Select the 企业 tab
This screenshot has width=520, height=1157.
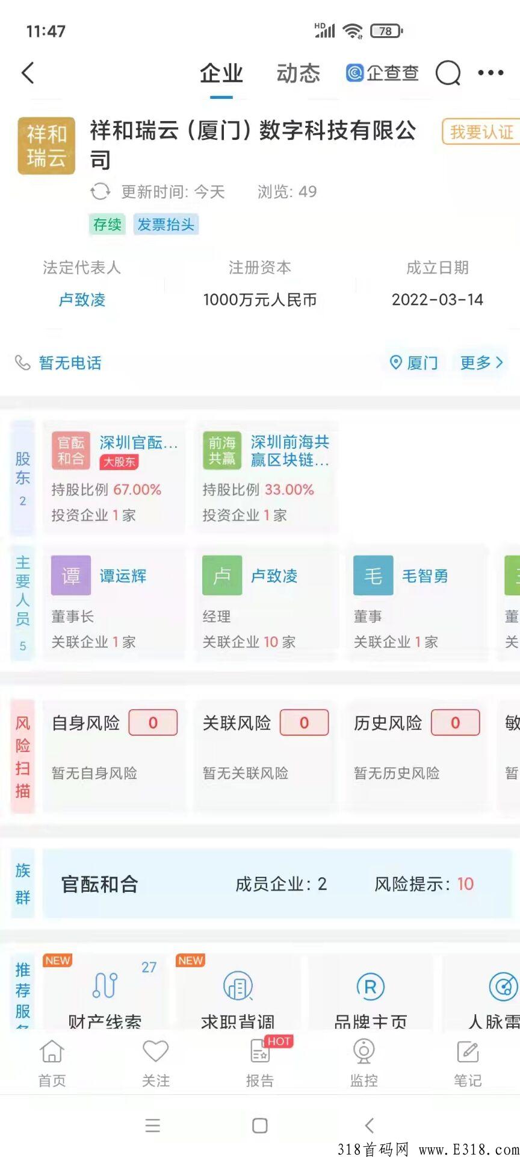click(x=221, y=74)
